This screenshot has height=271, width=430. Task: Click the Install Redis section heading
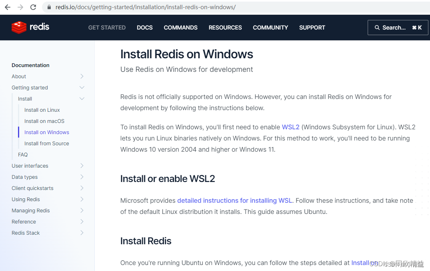(146, 241)
